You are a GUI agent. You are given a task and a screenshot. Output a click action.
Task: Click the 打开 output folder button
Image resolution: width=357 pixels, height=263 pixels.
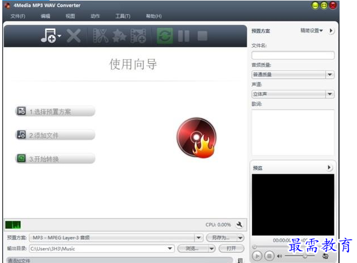231,248
